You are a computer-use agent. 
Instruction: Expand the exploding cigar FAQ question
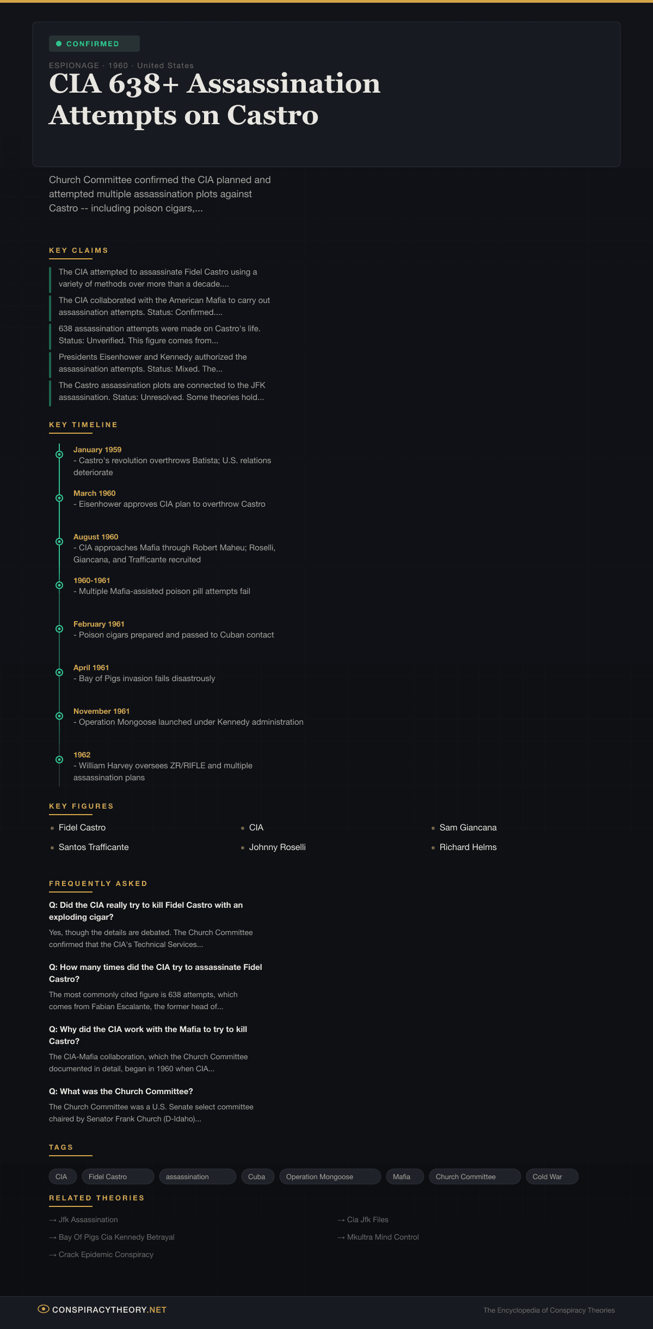[146, 911]
